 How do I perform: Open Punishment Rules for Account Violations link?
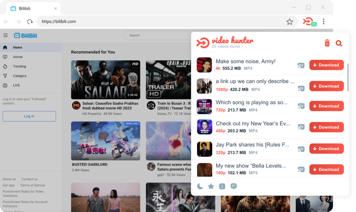25,204
